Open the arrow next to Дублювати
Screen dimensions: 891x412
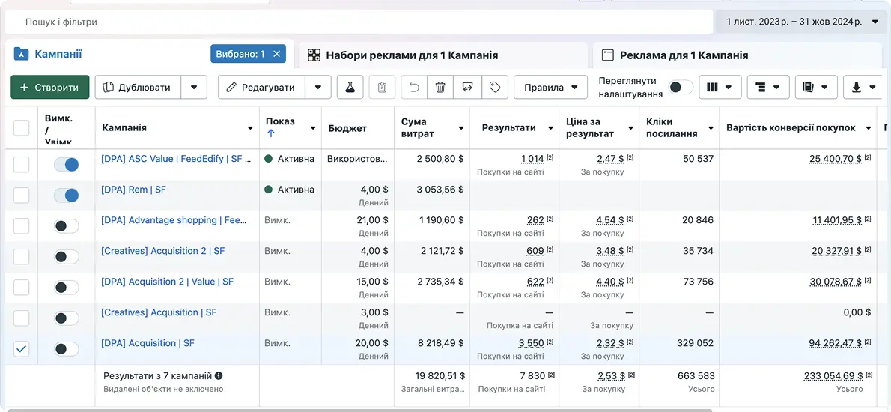tap(194, 88)
